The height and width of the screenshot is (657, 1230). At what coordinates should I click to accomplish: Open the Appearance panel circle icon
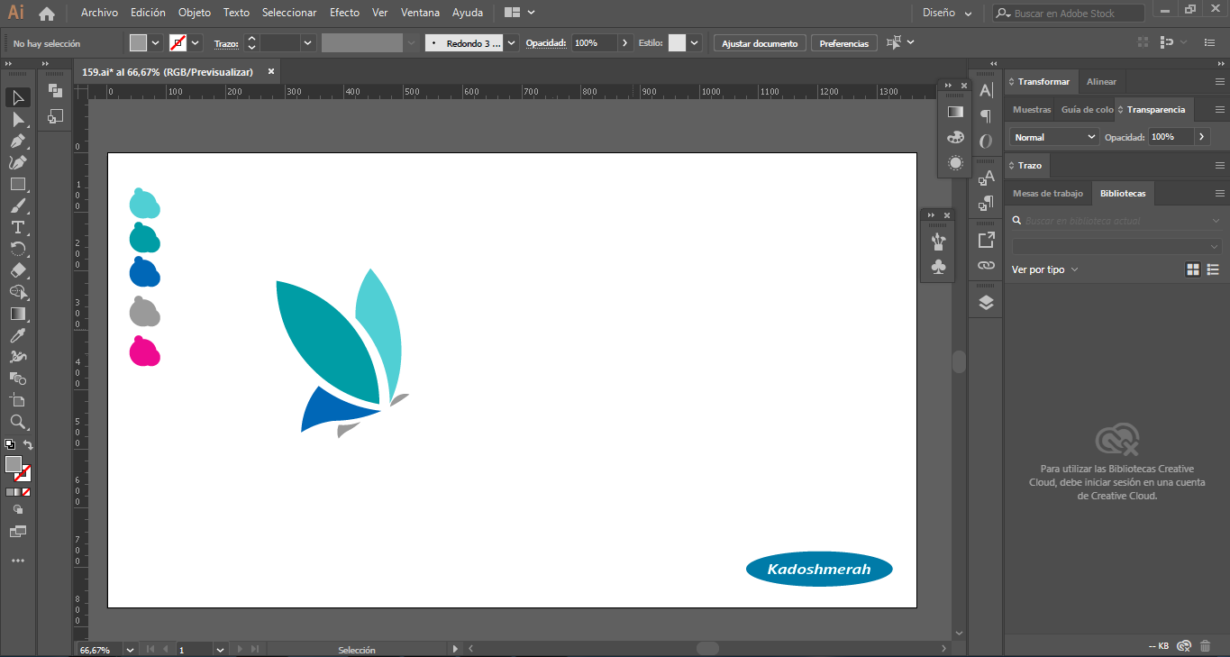[955, 162]
